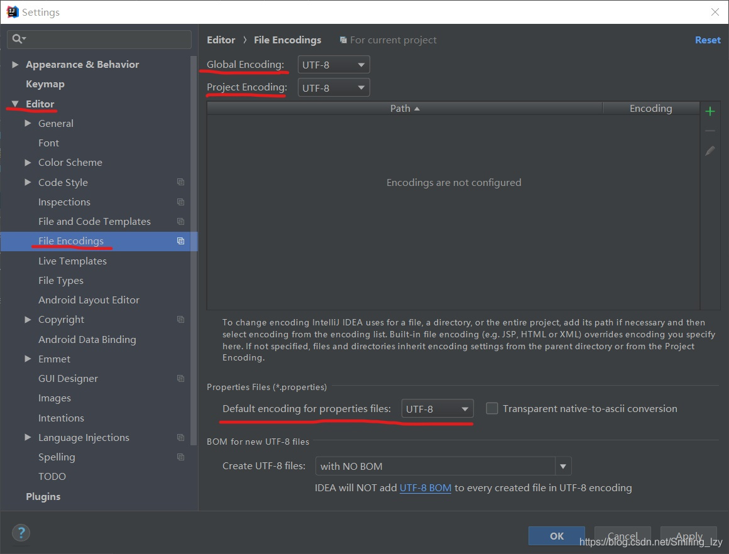
Task: Open File and Code Templates page
Action: [94, 221]
